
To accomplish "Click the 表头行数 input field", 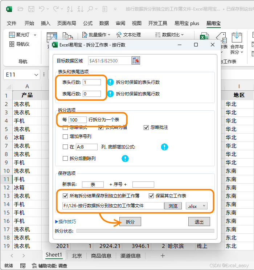I will (92, 82).
